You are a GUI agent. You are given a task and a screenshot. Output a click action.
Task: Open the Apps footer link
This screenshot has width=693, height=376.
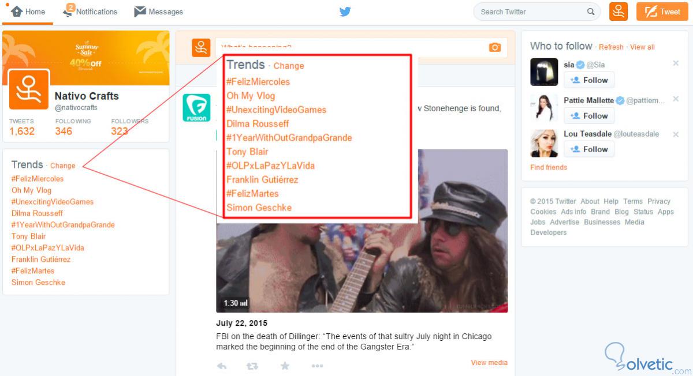click(x=666, y=212)
